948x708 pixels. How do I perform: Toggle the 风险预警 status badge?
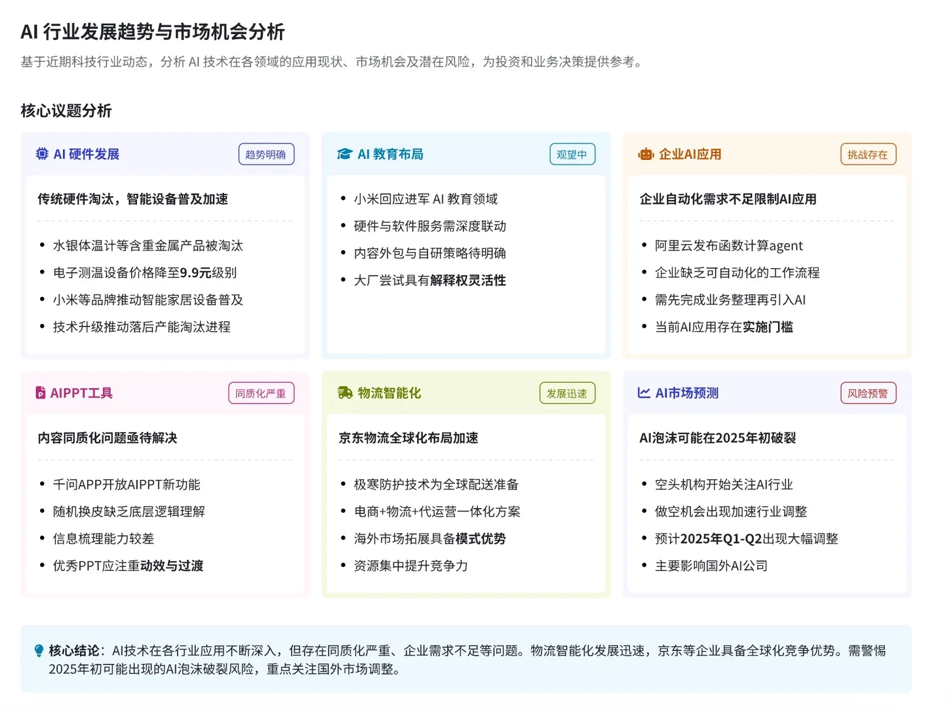(868, 393)
